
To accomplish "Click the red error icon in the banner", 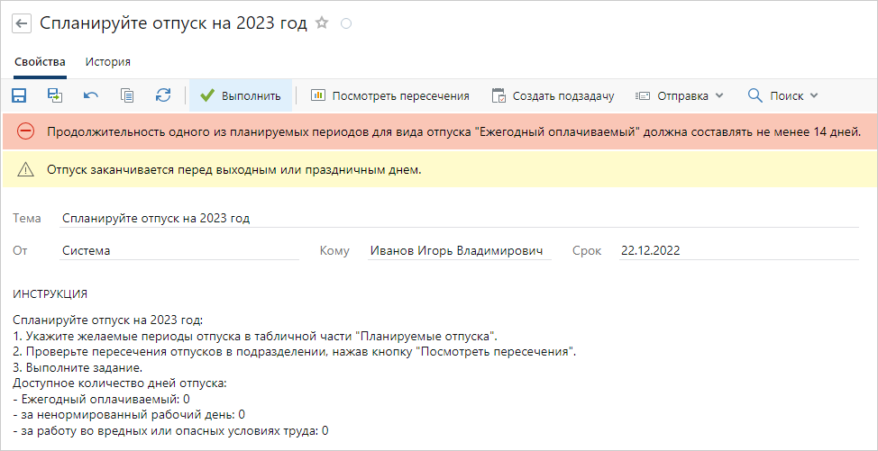I will pyautogui.click(x=26, y=131).
